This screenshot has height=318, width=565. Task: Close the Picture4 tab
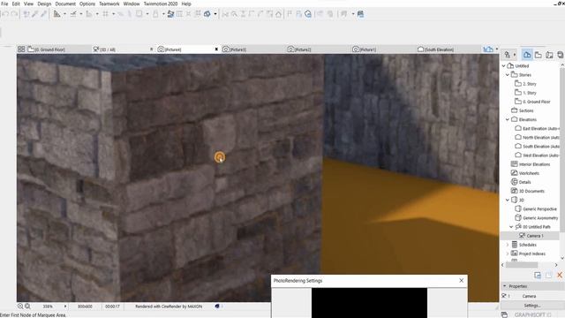pyautogui.click(x=216, y=49)
